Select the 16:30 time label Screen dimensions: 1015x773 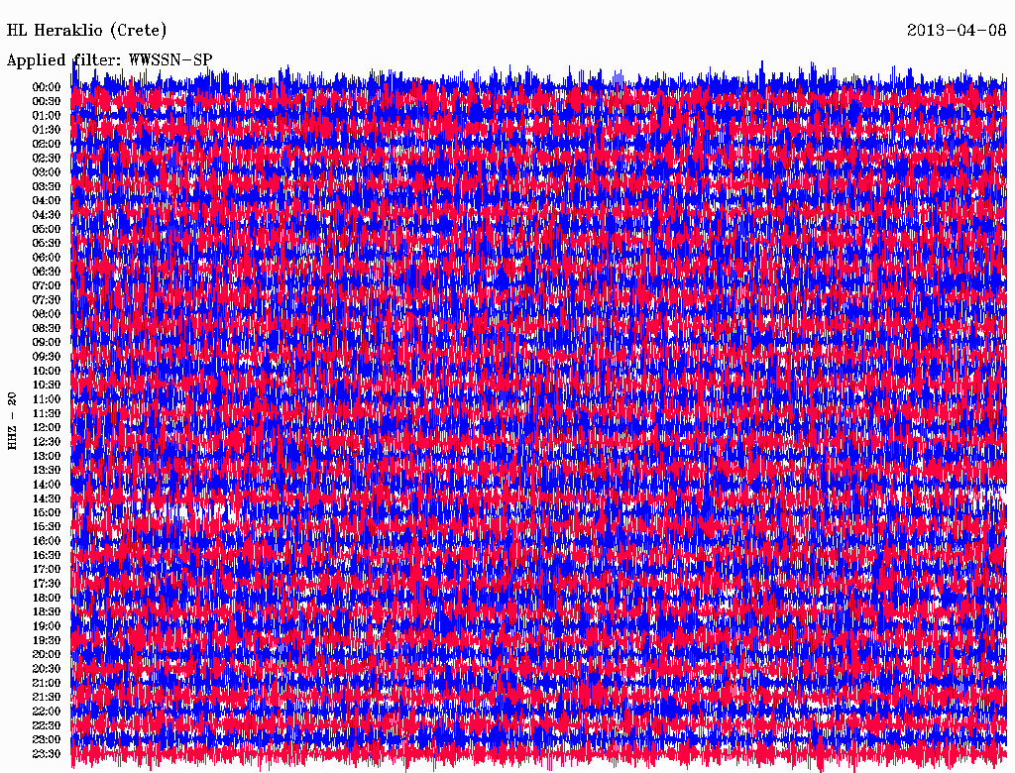[x=46, y=555]
